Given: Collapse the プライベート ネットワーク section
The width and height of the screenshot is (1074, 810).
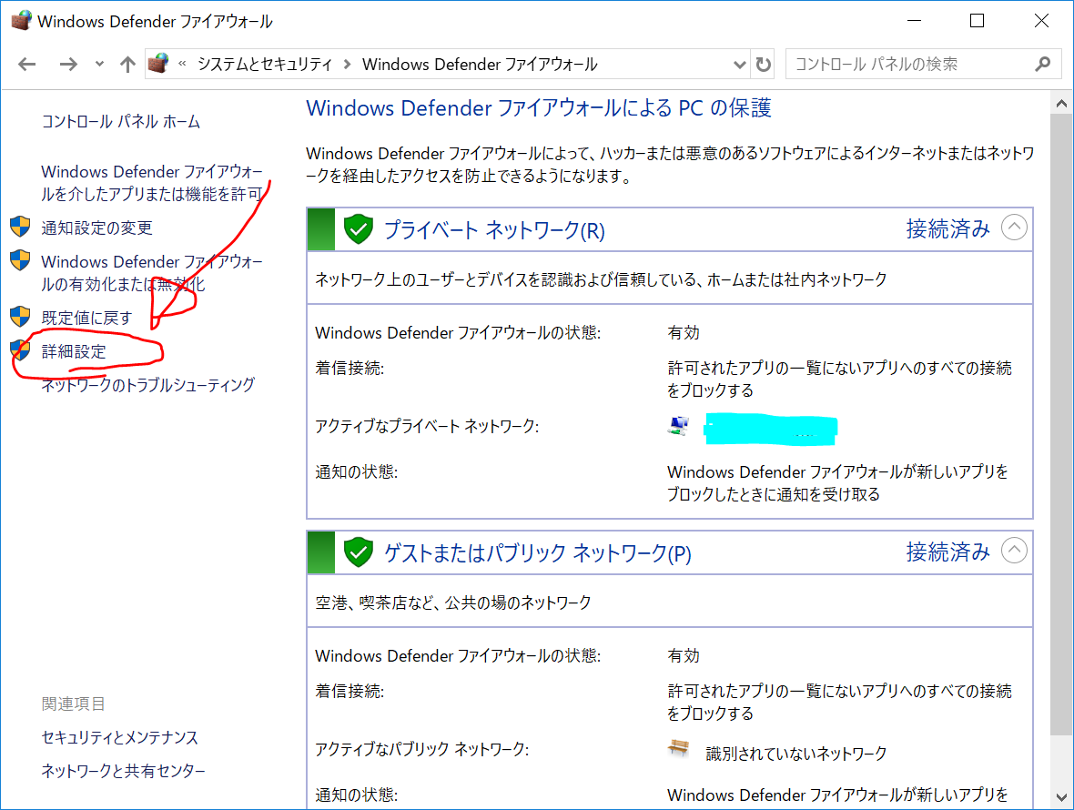Looking at the screenshot, I should (1014, 228).
